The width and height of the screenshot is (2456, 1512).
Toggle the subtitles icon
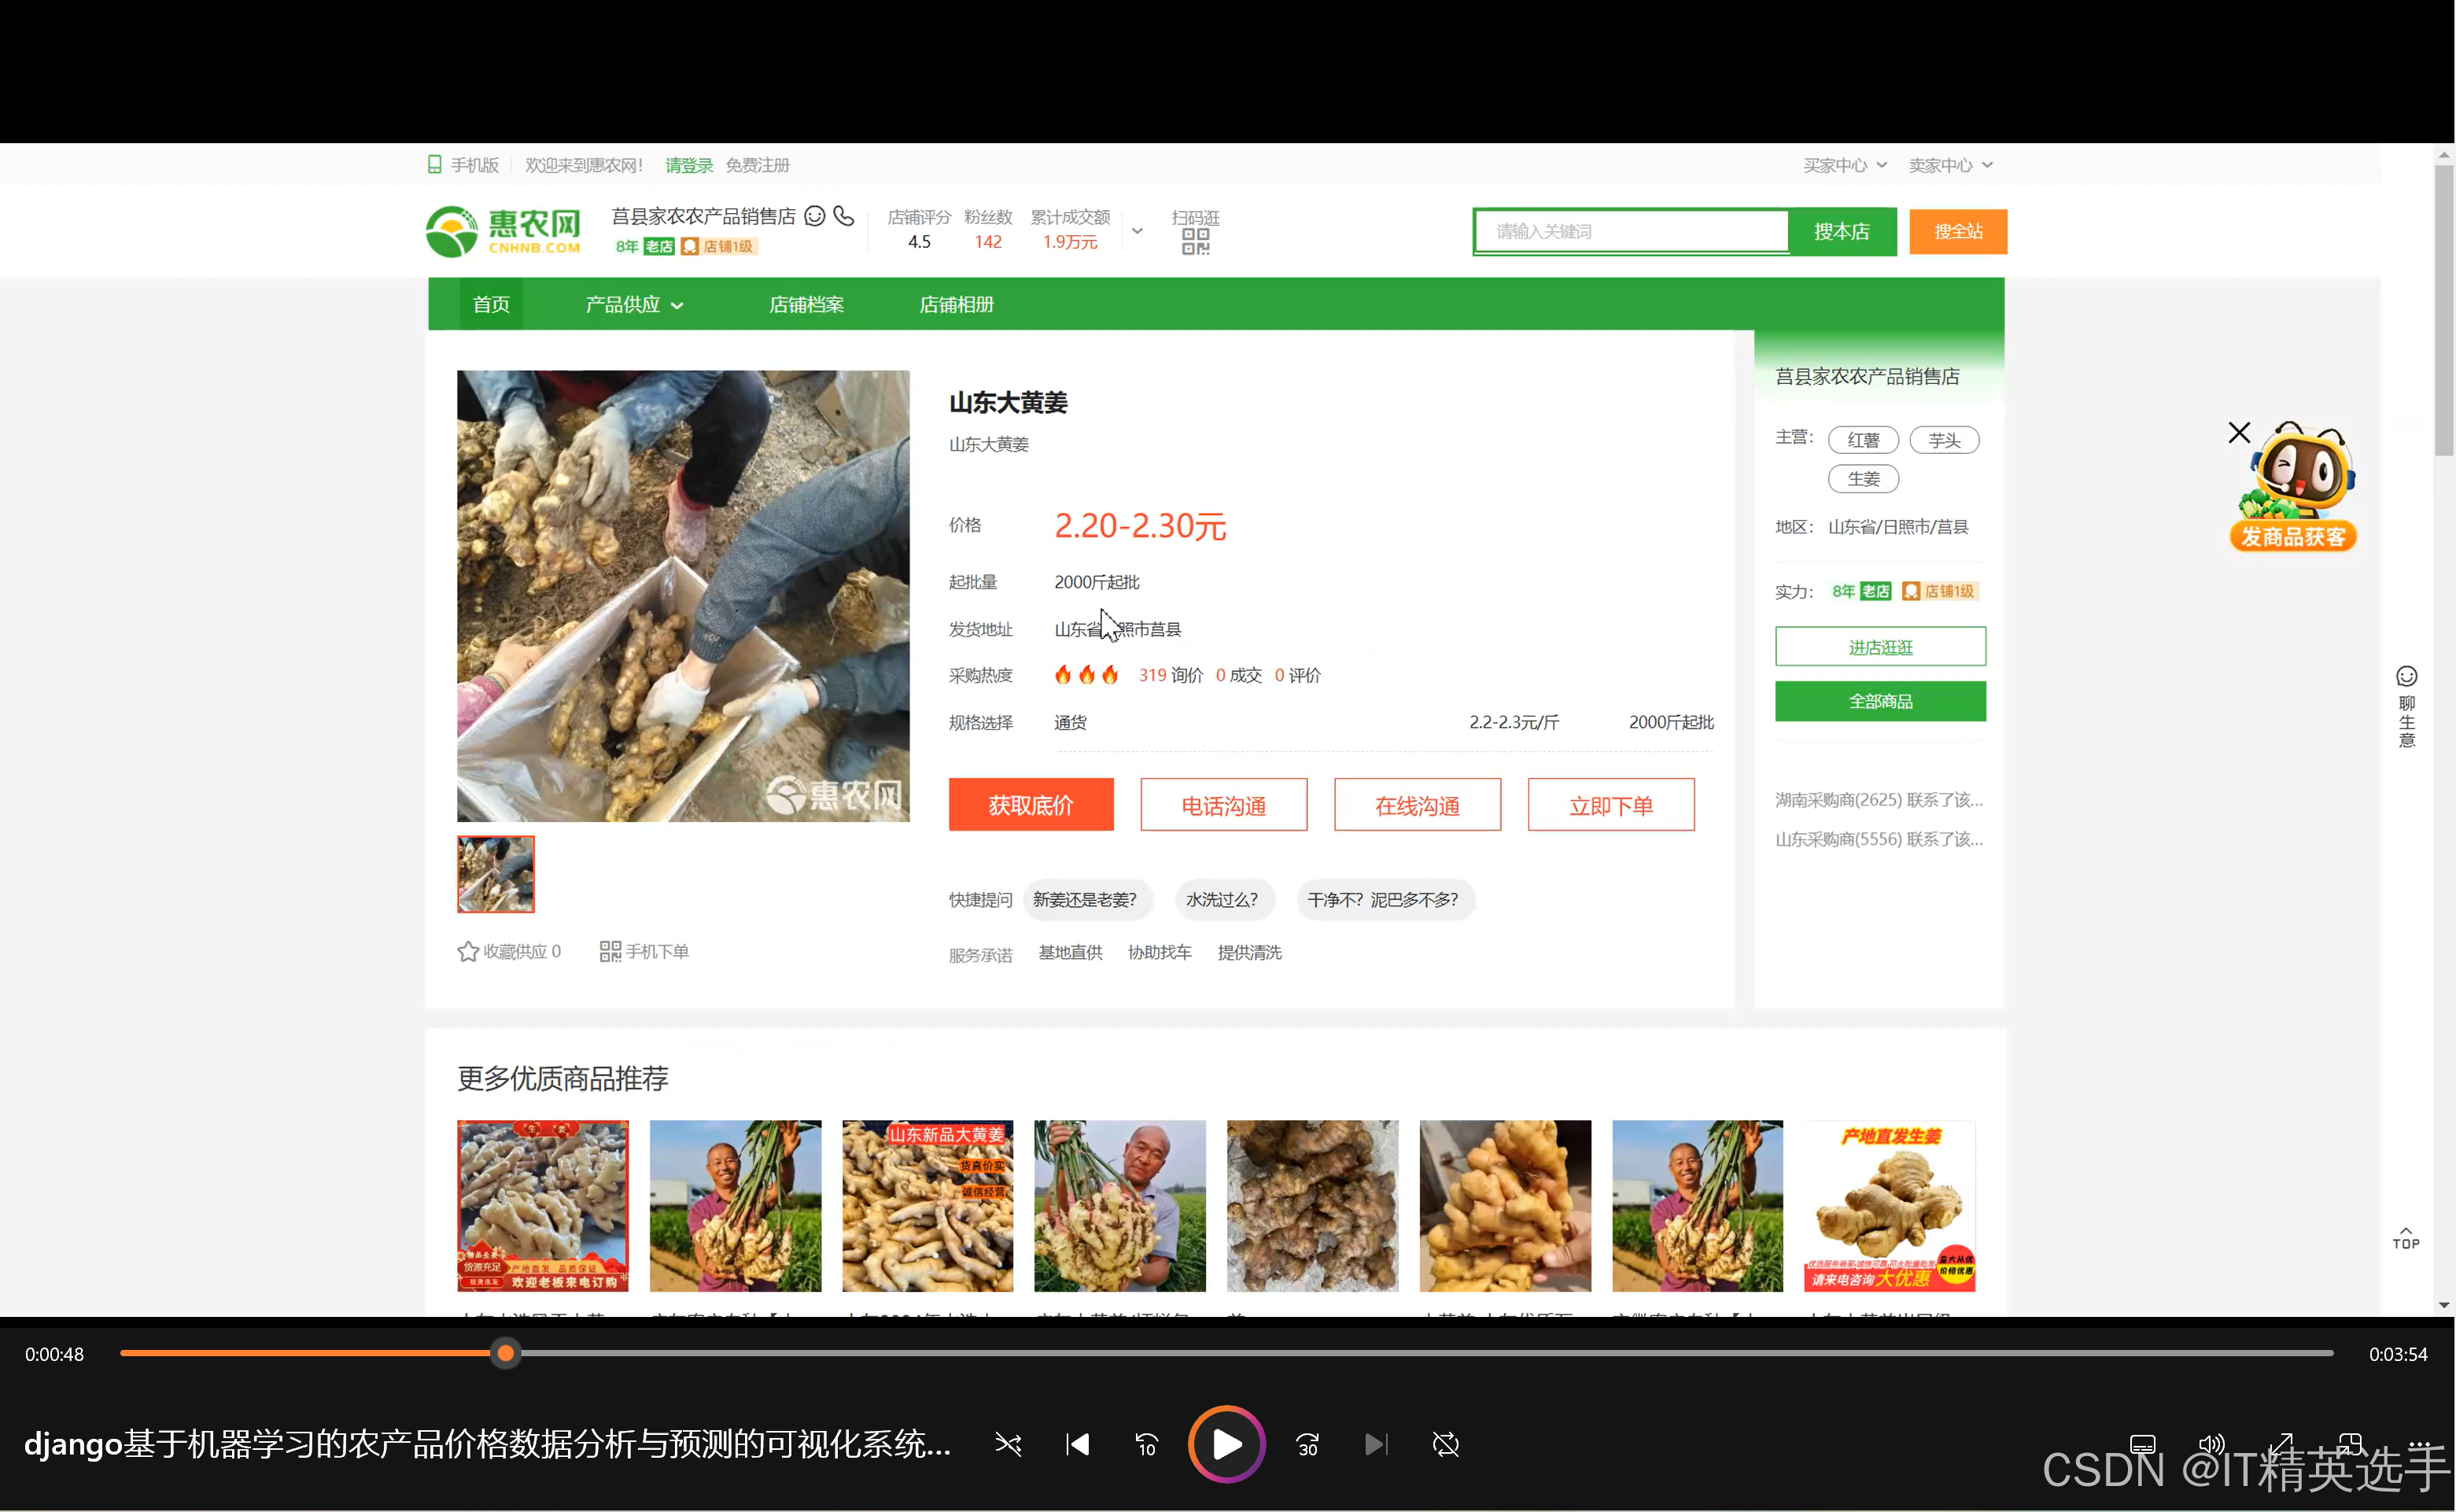pos(2142,1444)
